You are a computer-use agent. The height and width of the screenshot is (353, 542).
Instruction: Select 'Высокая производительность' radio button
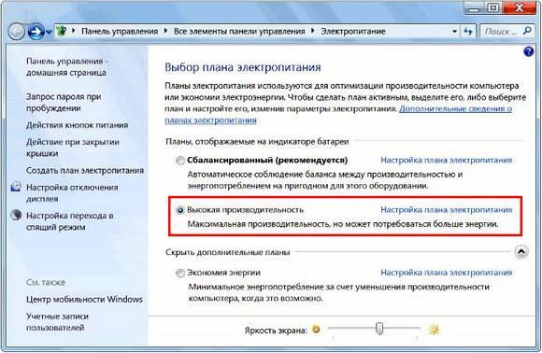coord(180,210)
